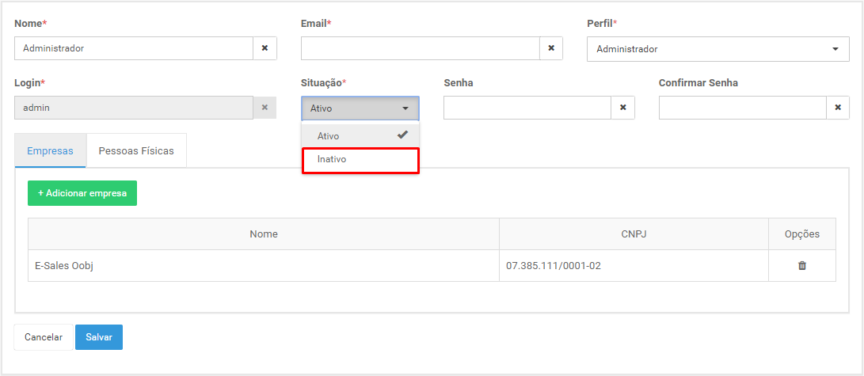Save the form with the Salvar button
This screenshot has height=376, width=864.
pyautogui.click(x=99, y=337)
